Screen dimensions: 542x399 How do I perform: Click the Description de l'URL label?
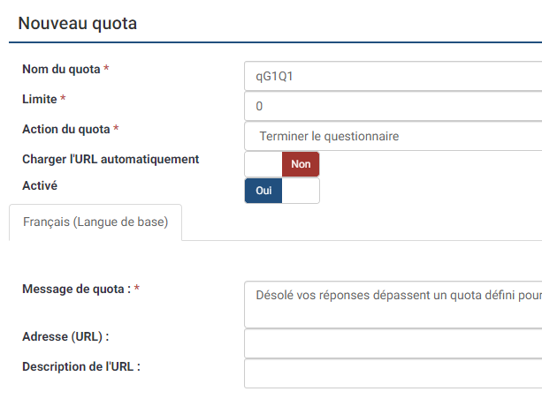click(x=81, y=366)
